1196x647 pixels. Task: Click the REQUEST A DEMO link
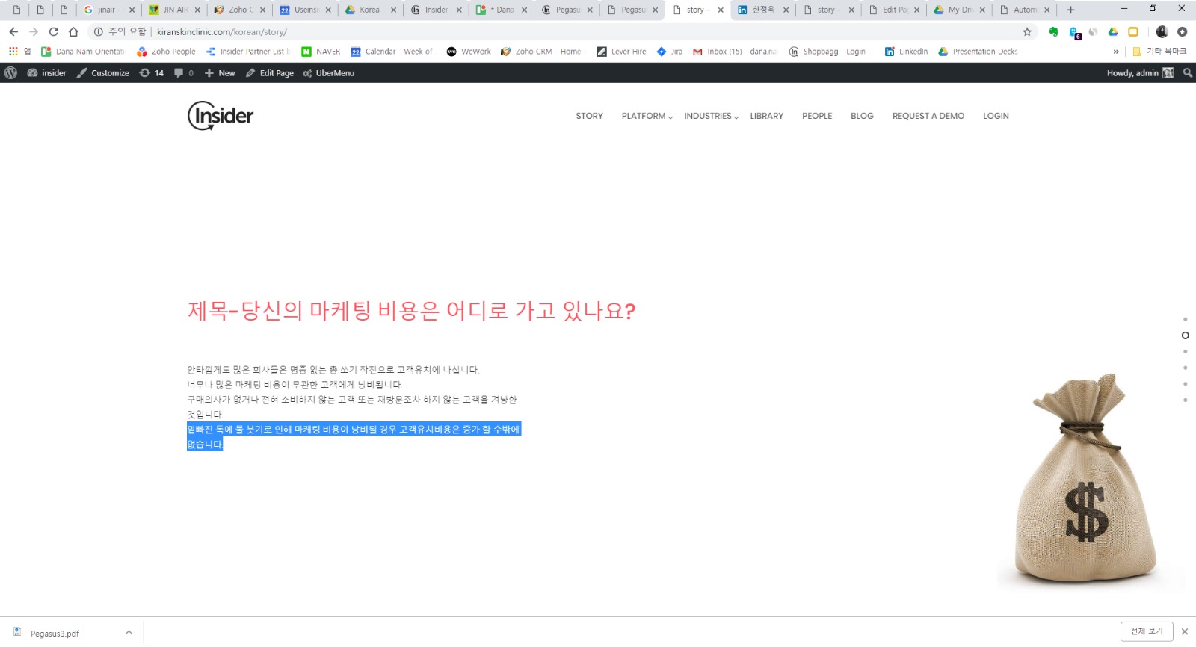928,116
